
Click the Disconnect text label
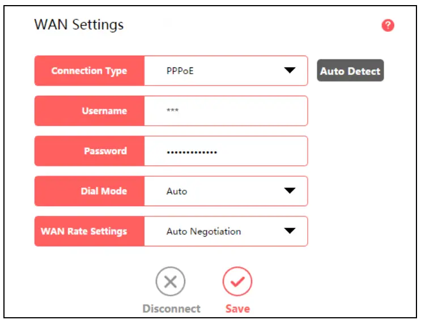[x=171, y=309]
